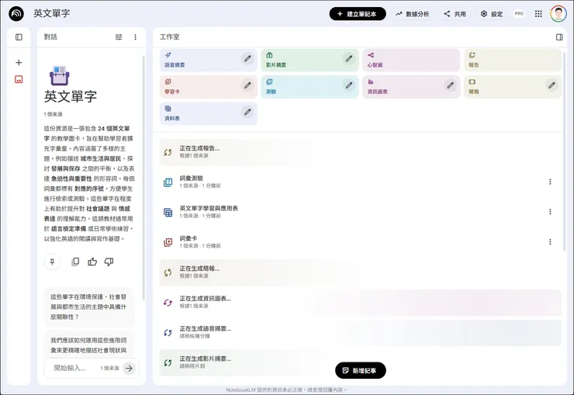
Task: Open chat panel three-dot menu
Action: pyautogui.click(x=136, y=37)
